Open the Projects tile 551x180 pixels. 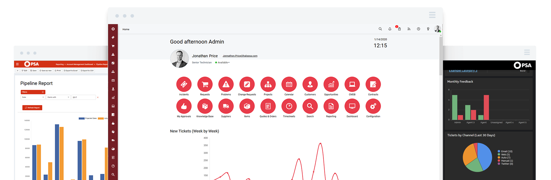pyautogui.click(x=268, y=85)
